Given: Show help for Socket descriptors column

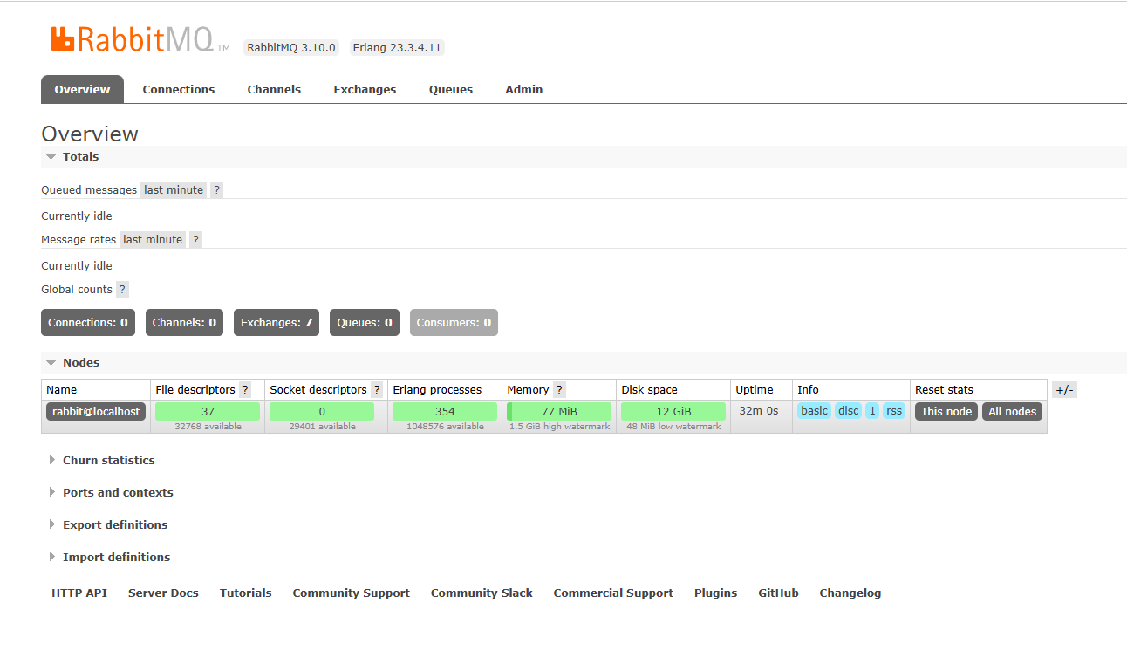Looking at the screenshot, I should (x=377, y=389).
